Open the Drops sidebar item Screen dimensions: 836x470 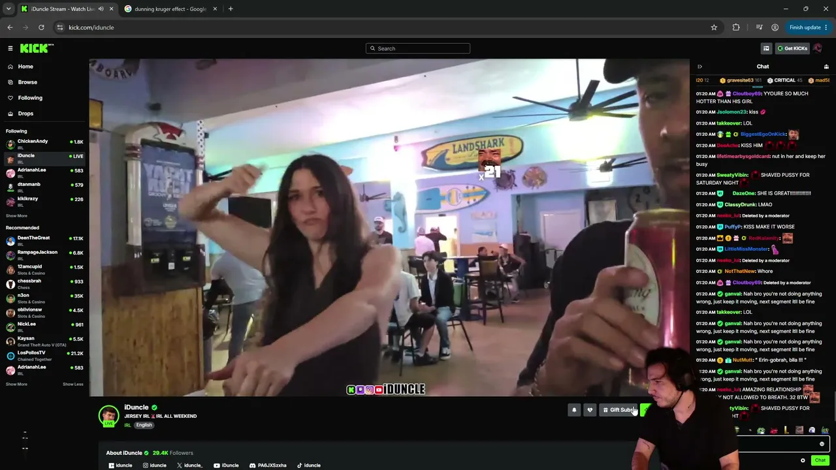pos(25,114)
